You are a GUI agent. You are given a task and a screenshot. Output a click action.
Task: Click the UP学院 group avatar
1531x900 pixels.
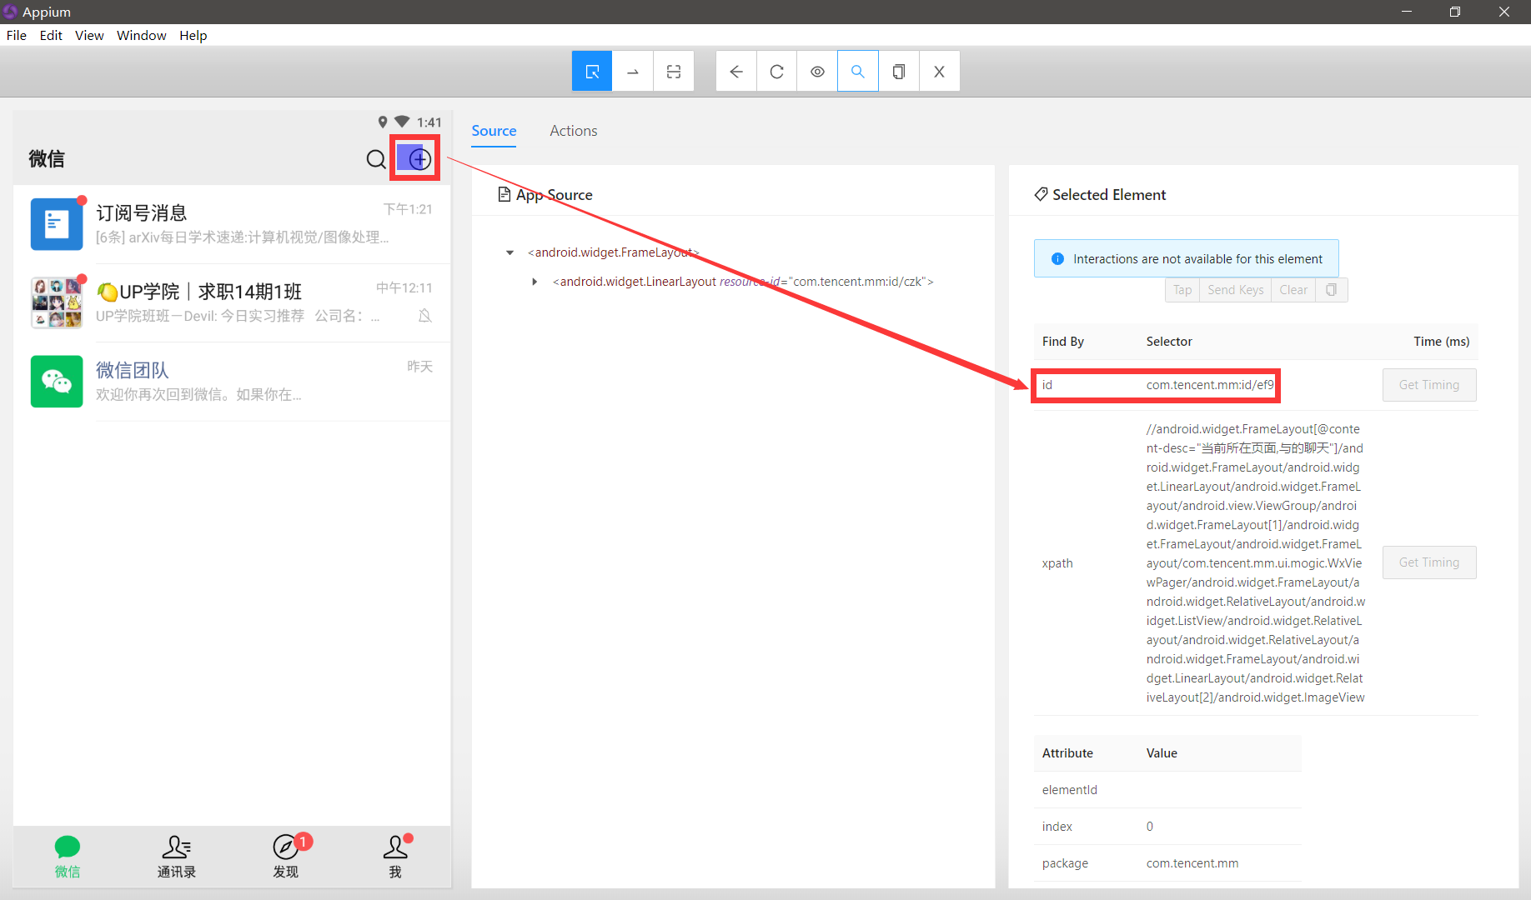(x=57, y=302)
